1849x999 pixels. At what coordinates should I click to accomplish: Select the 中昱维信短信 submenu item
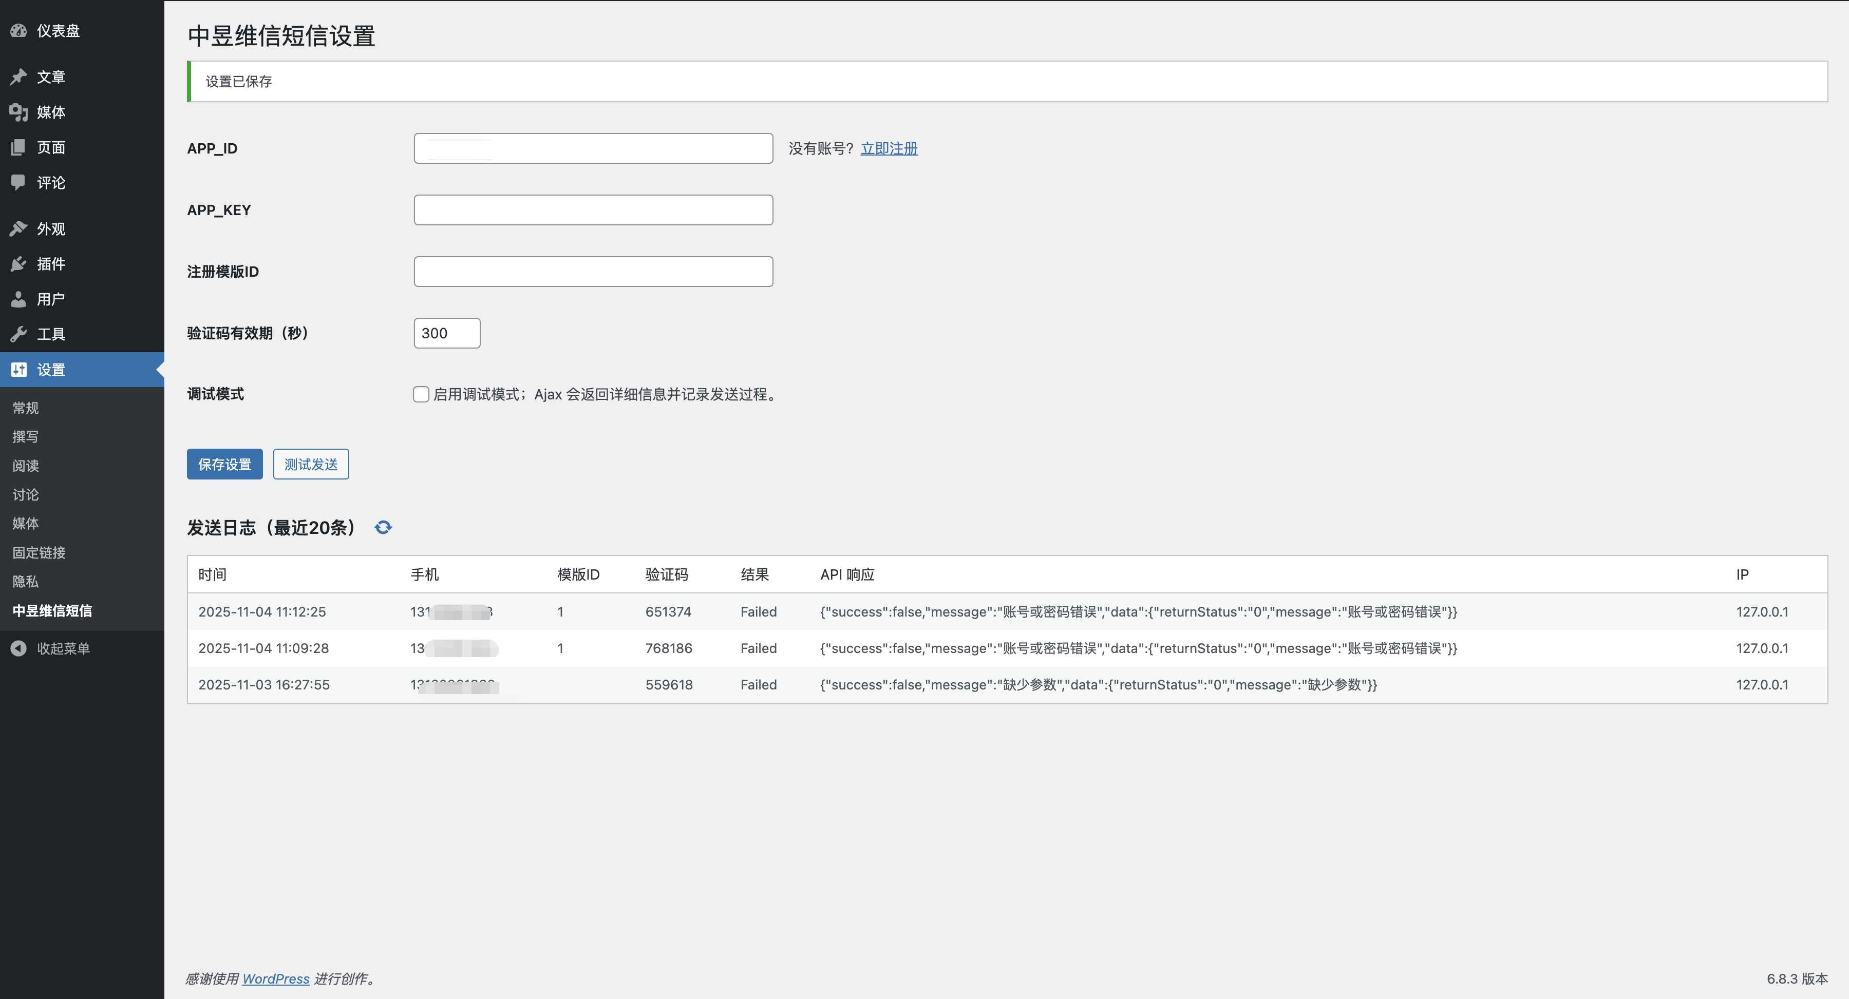point(52,611)
